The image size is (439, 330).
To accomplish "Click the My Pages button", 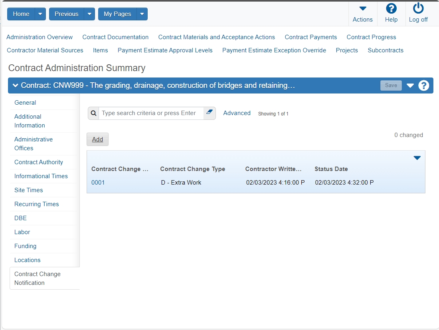I will pyautogui.click(x=117, y=14).
